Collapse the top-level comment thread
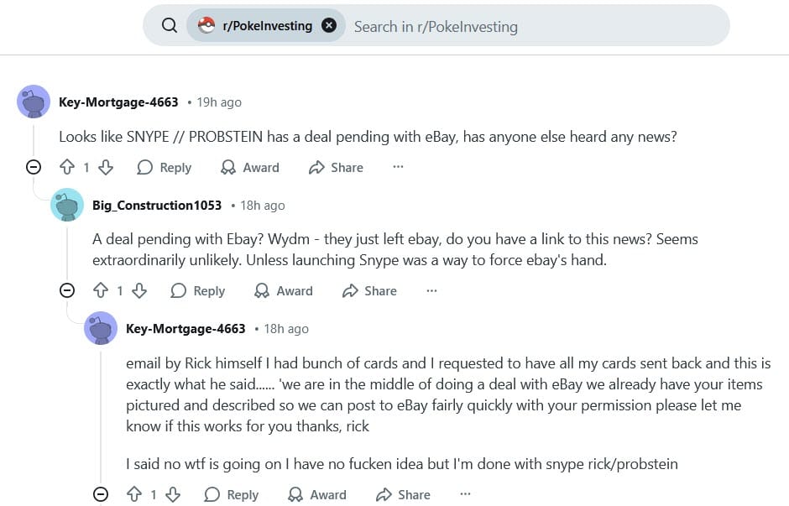The image size is (789, 506). 34,167
